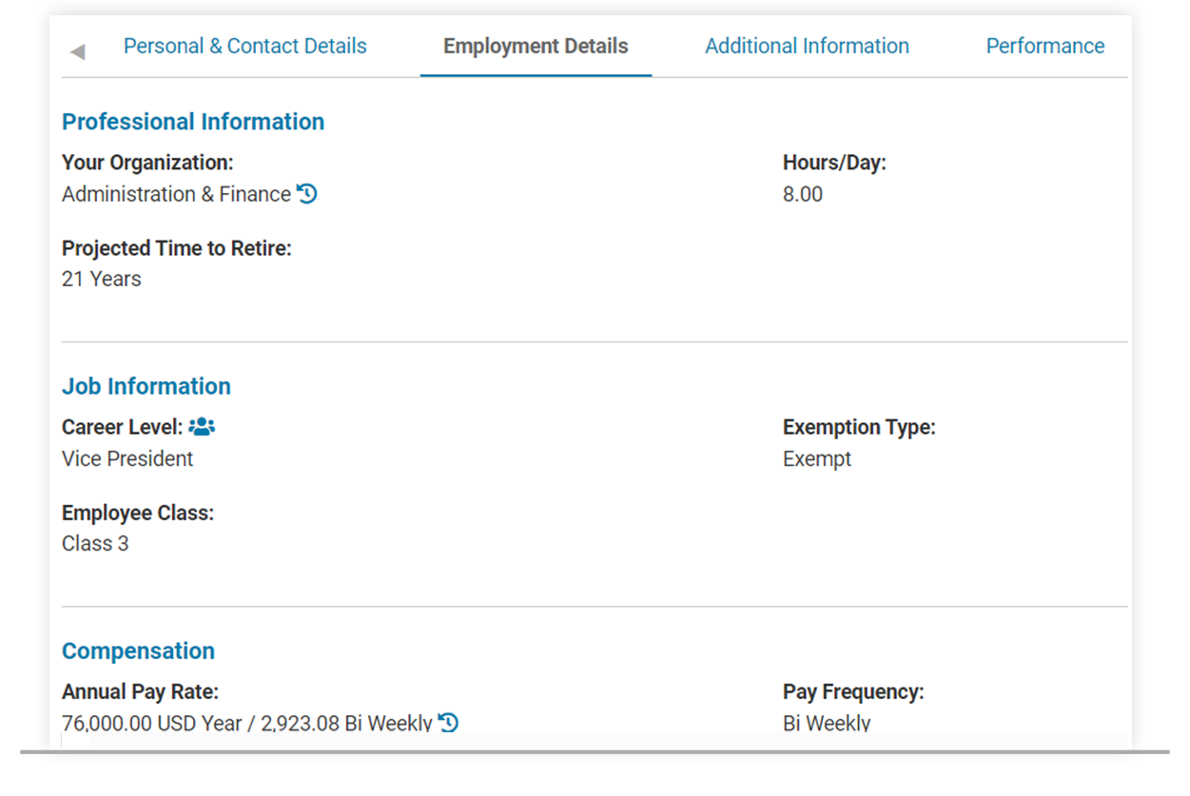Click the Administration & Finance organization text
Image resolution: width=1190 pixels, height=796 pixels.
[174, 193]
